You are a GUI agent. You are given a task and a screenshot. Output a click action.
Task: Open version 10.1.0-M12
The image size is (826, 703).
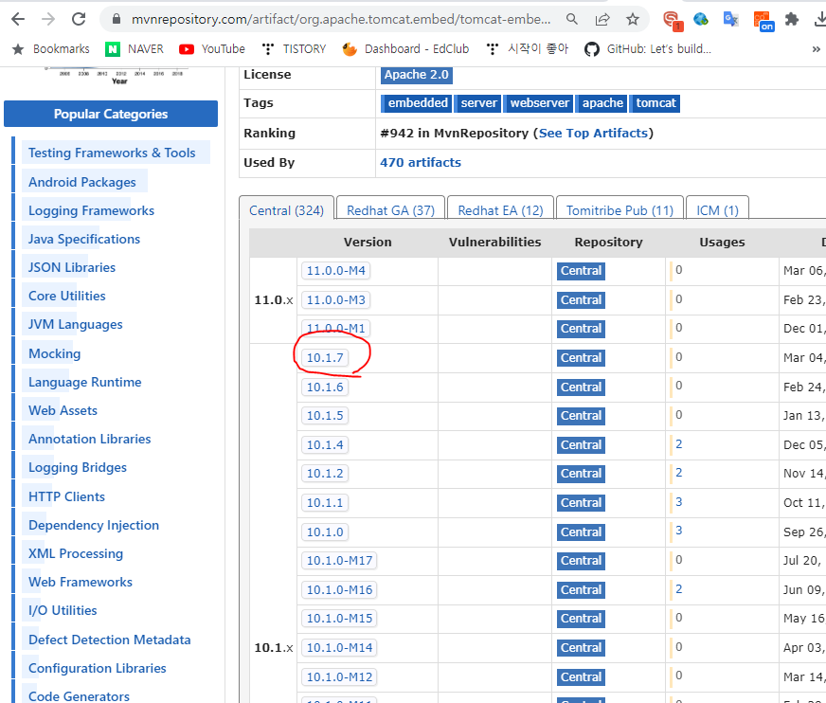point(339,677)
